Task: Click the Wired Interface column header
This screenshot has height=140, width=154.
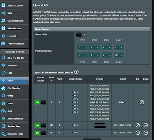Action: 75,79
